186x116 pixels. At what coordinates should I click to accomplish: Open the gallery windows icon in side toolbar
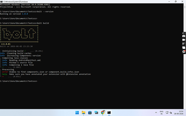tap(184, 48)
